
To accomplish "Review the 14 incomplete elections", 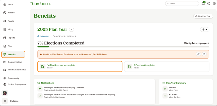I will 80,66.
